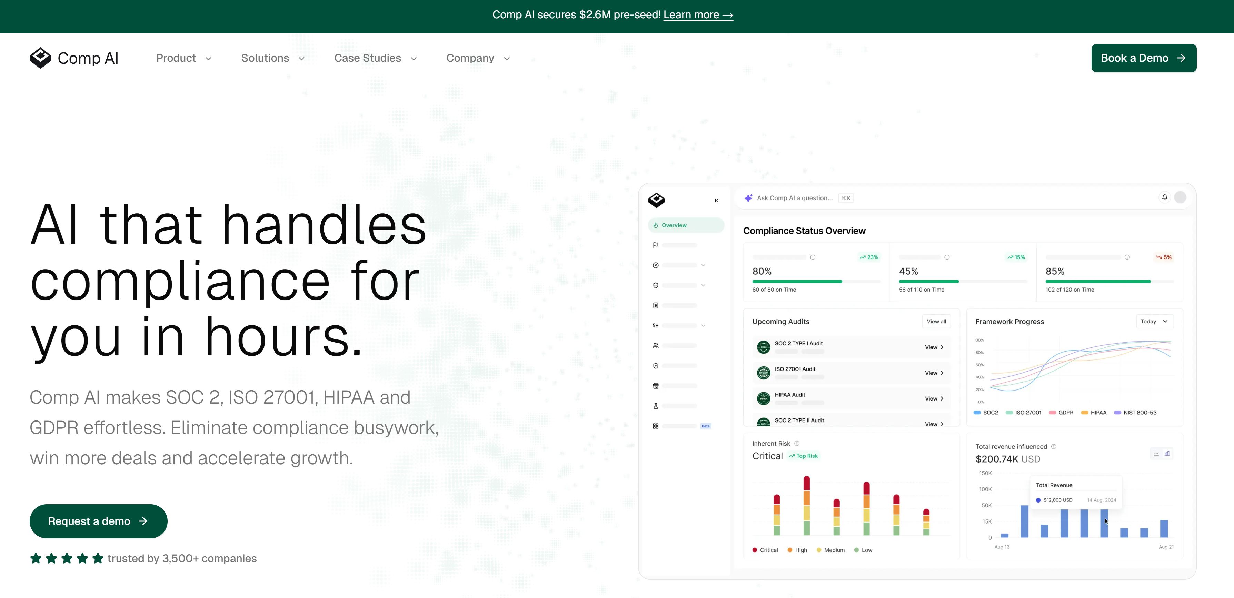Open the Solutions dropdown menu
Image resolution: width=1234 pixels, height=598 pixels.
pyautogui.click(x=273, y=58)
